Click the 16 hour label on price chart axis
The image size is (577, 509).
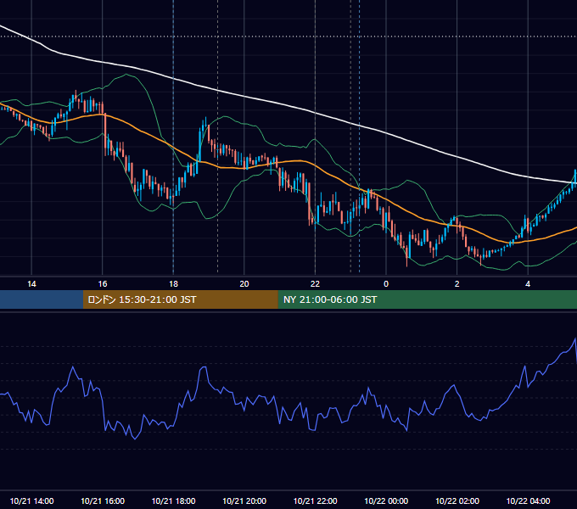103,284
